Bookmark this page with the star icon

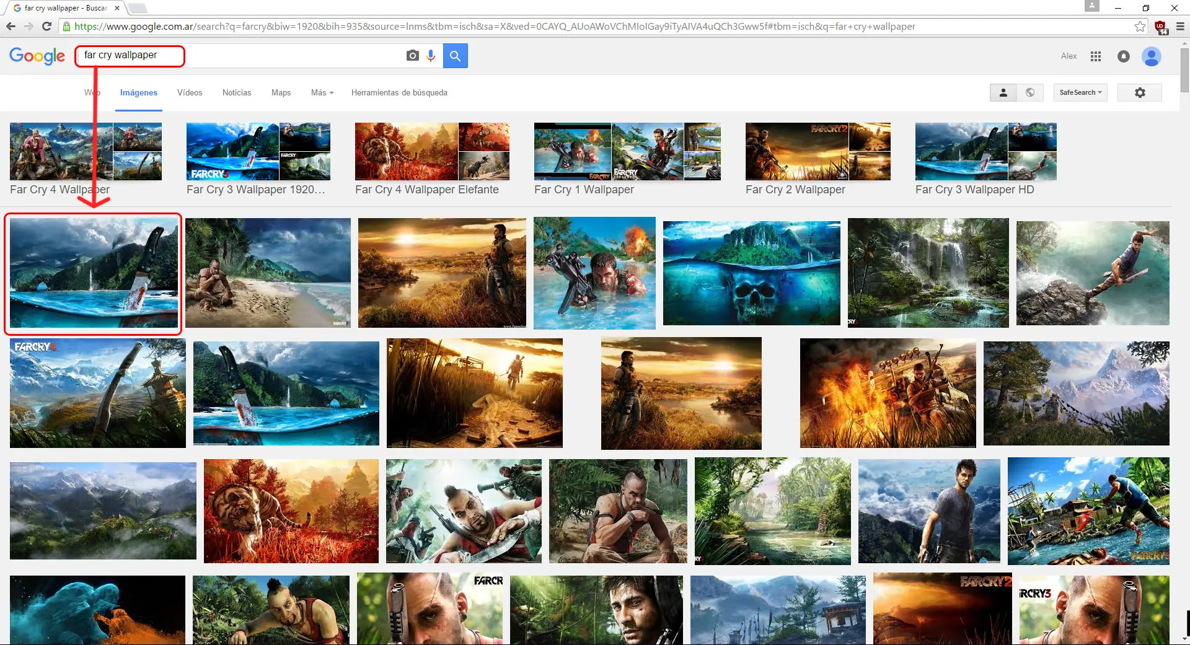(1140, 26)
